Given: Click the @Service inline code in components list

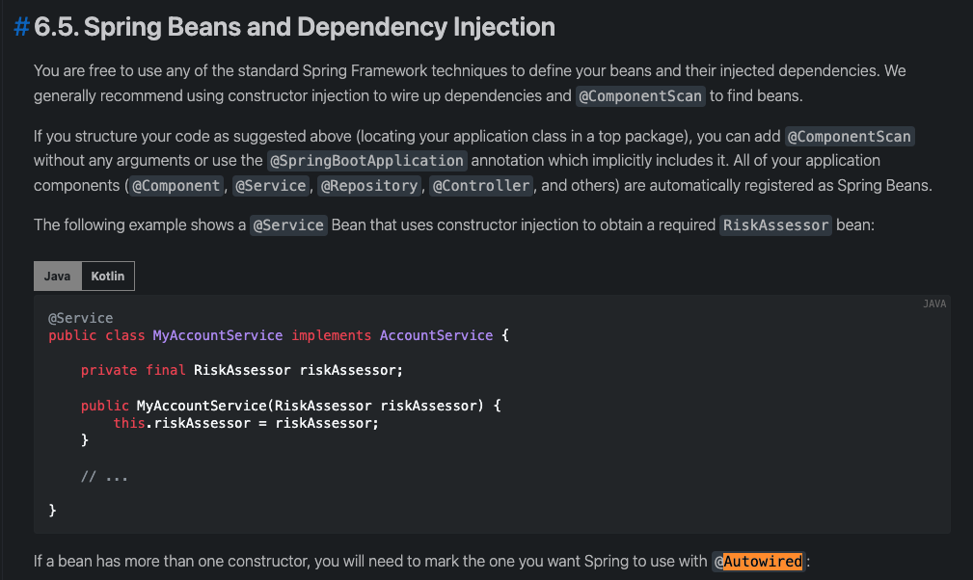Looking at the screenshot, I should (x=271, y=186).
